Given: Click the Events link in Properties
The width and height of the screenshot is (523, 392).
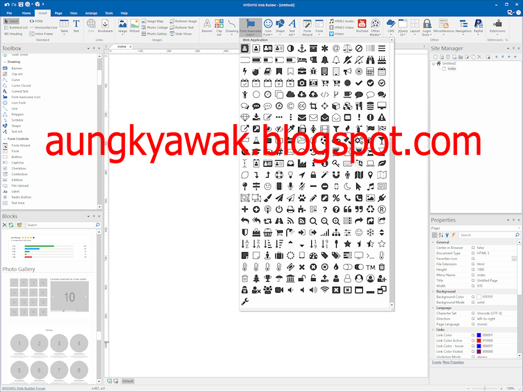Looking at the screenshot, I should tap(437, 362).
